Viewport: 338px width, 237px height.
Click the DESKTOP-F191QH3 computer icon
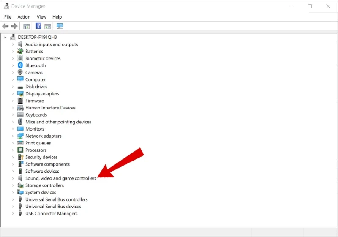(x=13, y=37)
